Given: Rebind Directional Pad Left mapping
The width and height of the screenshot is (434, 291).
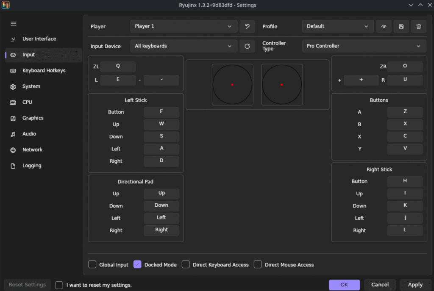Looking at the screenshot, I should [x=161, y=218].
